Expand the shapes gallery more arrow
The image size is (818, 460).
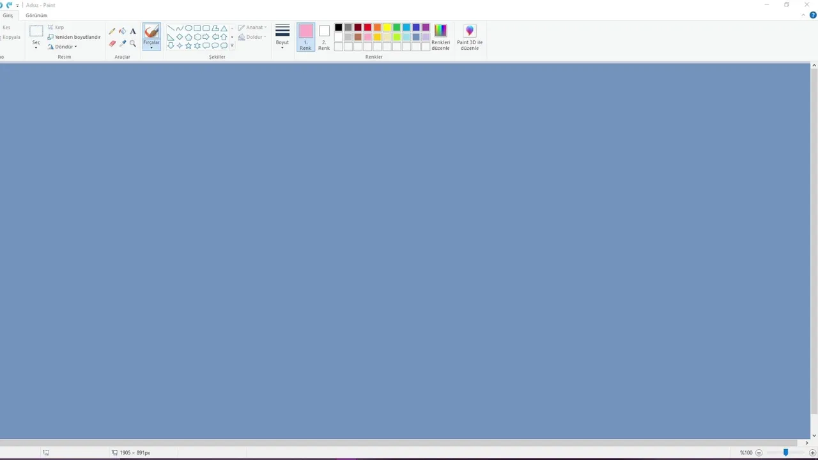[232, 46]
